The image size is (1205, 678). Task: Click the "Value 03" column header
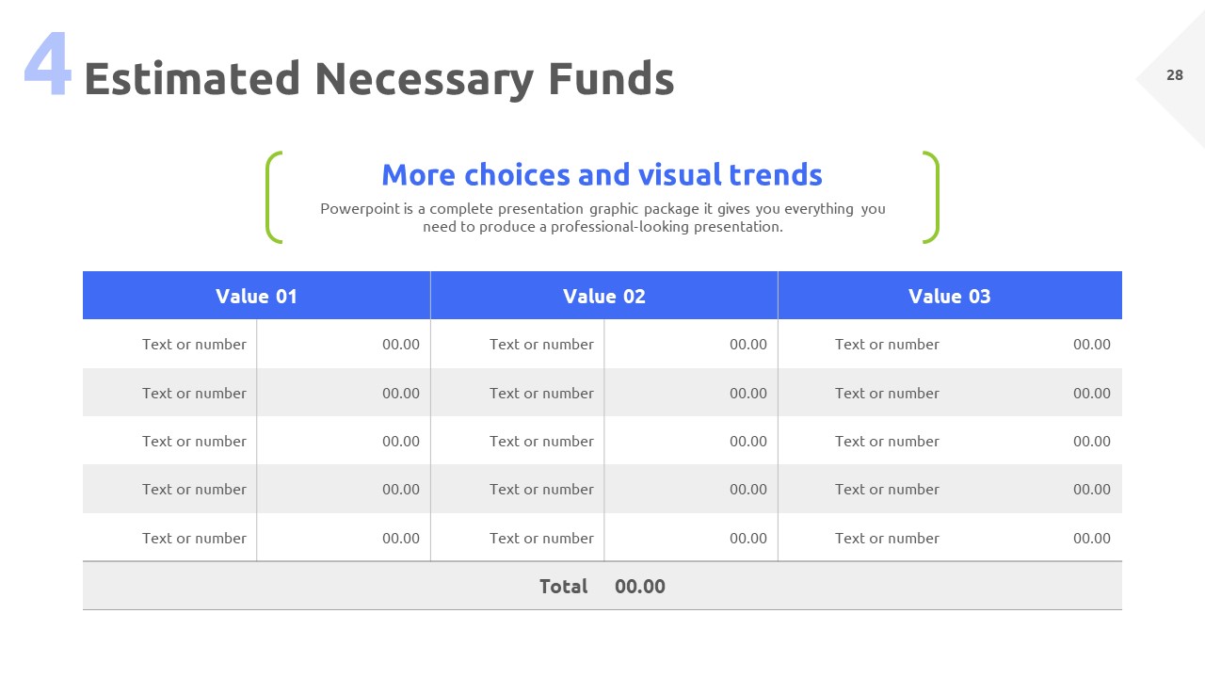tap(949, 297)
